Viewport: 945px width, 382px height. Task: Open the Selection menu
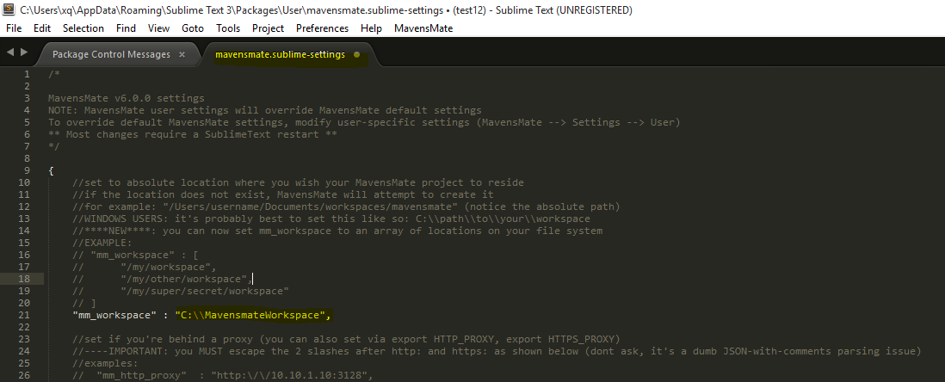point(83,28)
